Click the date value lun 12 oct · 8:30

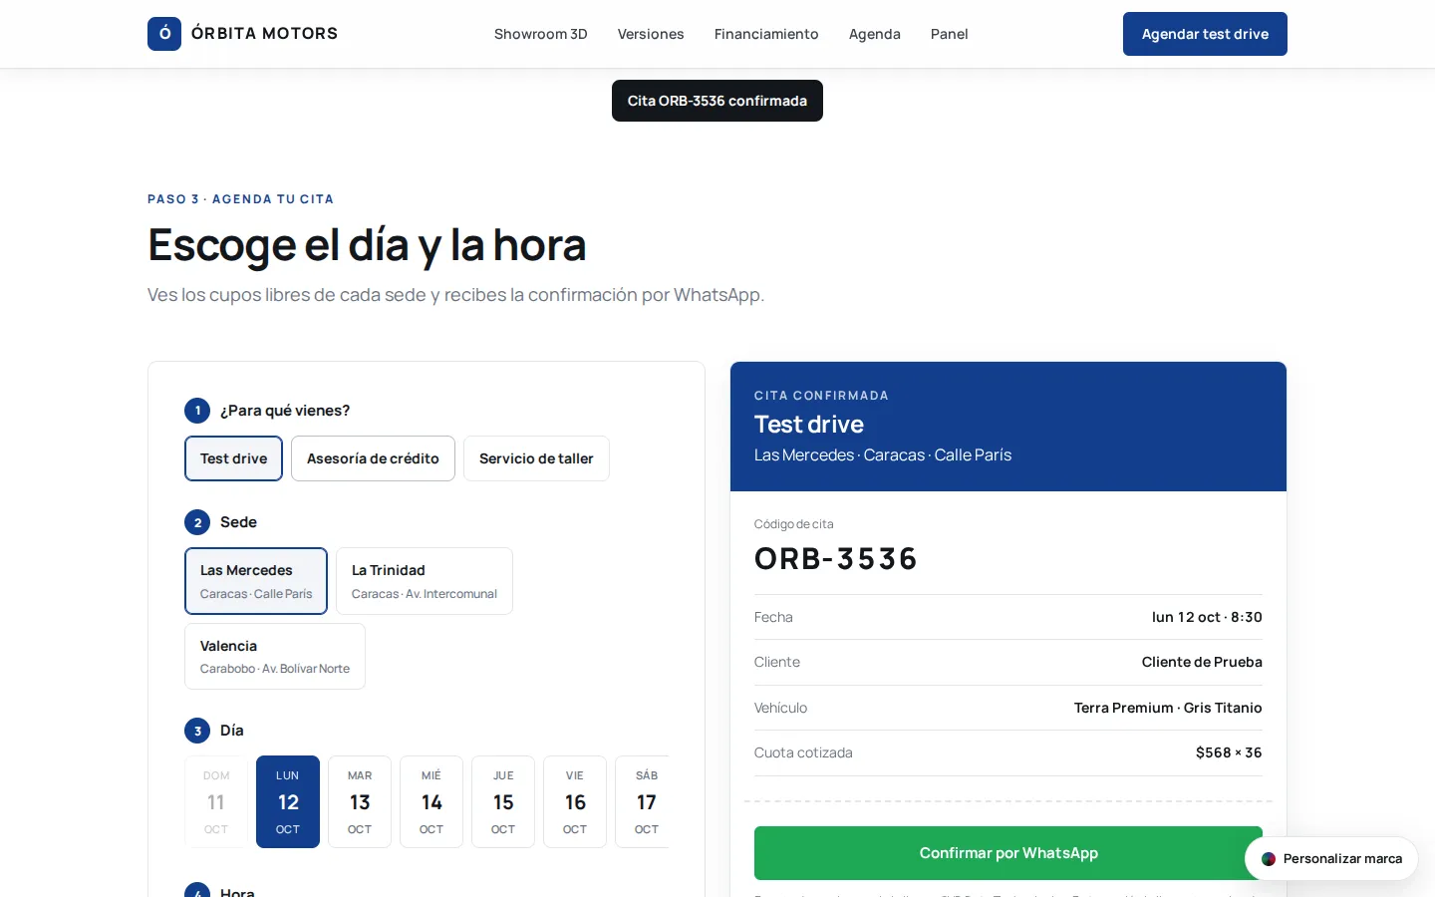1207,617
